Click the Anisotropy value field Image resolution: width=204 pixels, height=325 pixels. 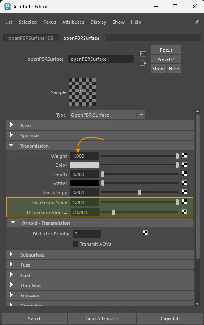85,192
